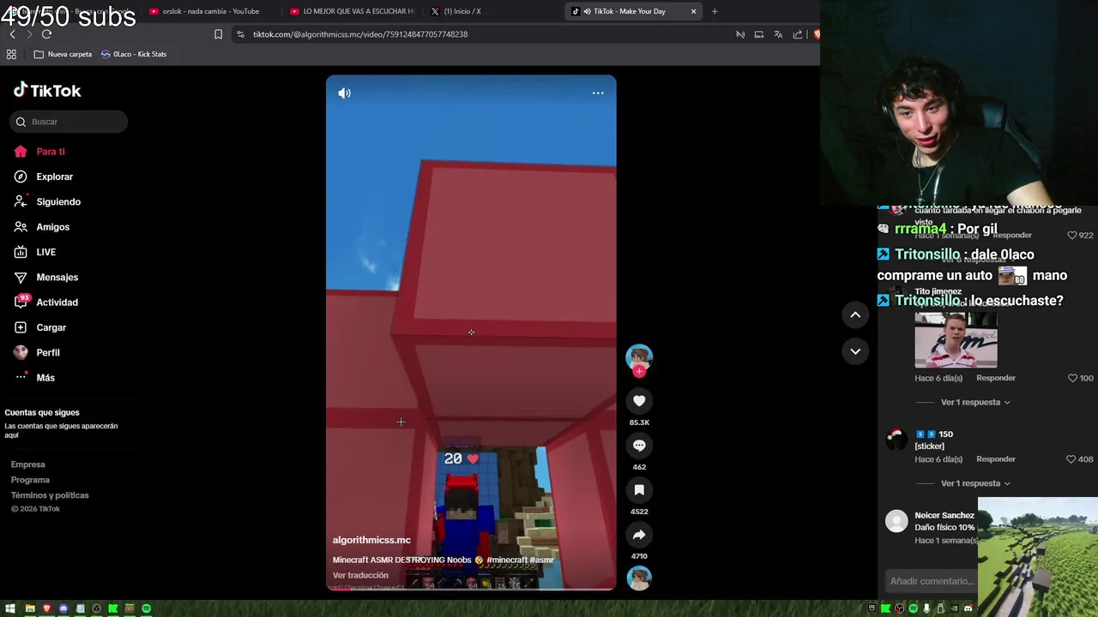1098x617 pixels.
Task: Mute the TikTok video sound
Action: pyautogui.click(x=345, y=93)
